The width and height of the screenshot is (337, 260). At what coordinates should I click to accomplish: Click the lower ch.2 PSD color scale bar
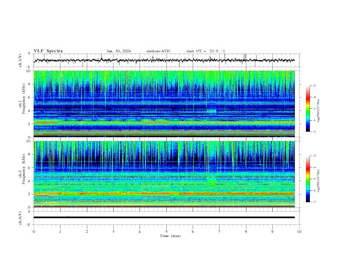point(308,179)
